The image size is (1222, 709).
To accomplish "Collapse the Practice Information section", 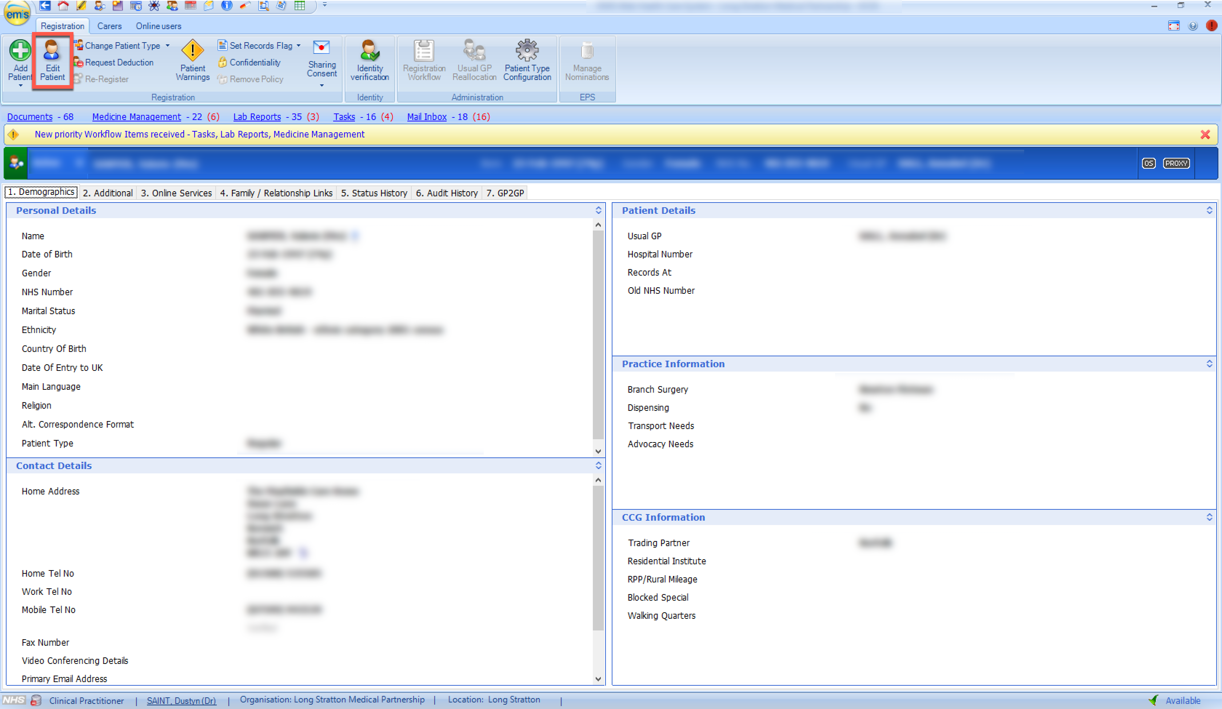I will (x=1209, y=364).
